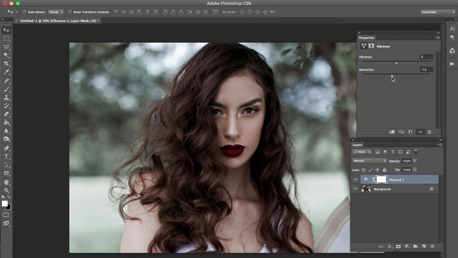Screen dimensions: 458x258
Task: Hide the Vibrance 1 layer
Action: [x=355, y=179]
